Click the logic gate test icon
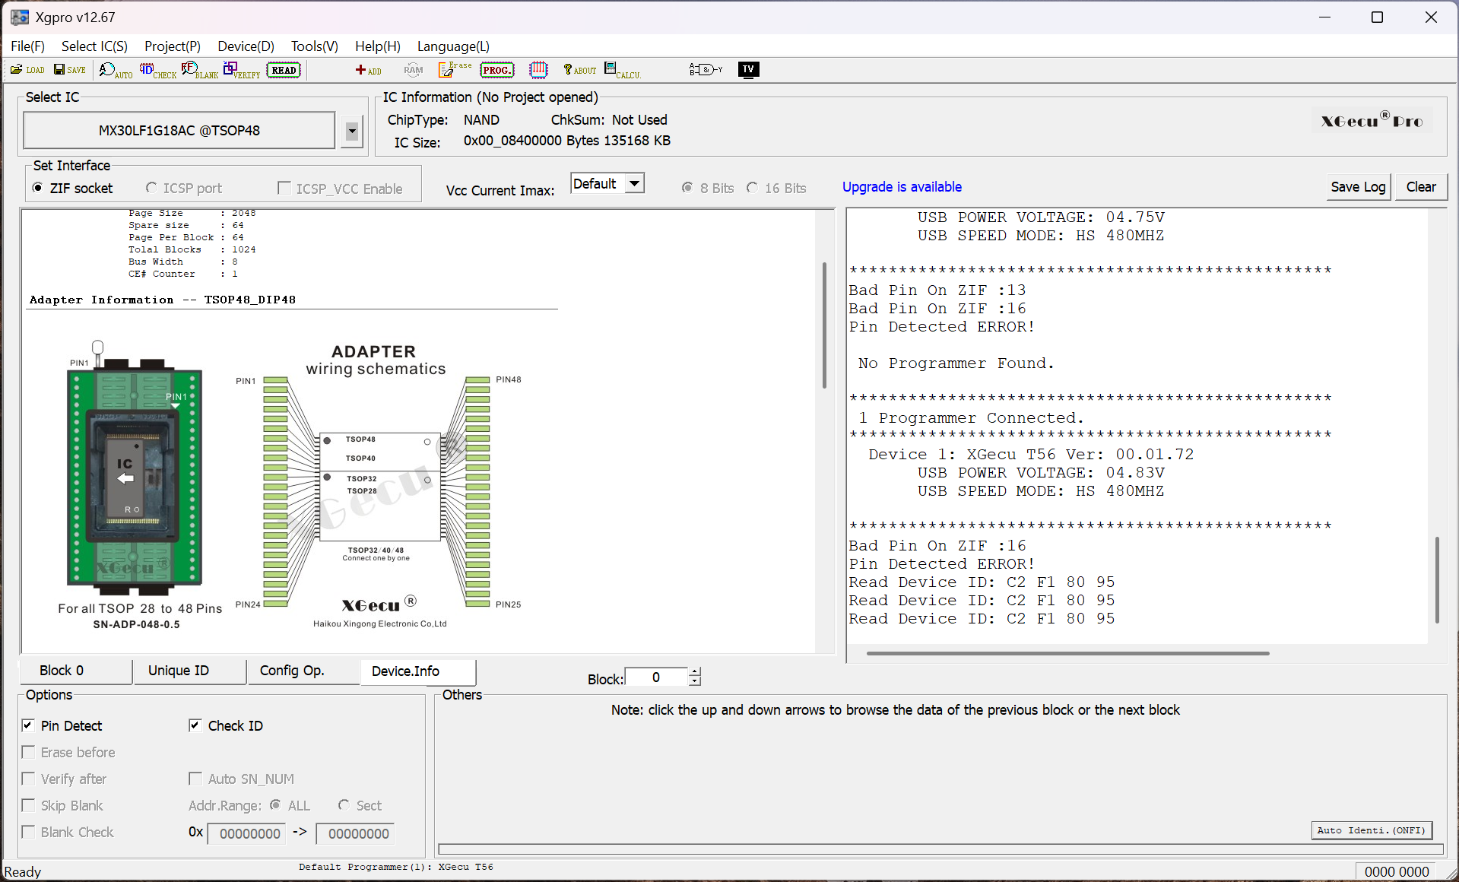Image resolution: width=1459 pixels, height=882 pixels. coord(706,70)
